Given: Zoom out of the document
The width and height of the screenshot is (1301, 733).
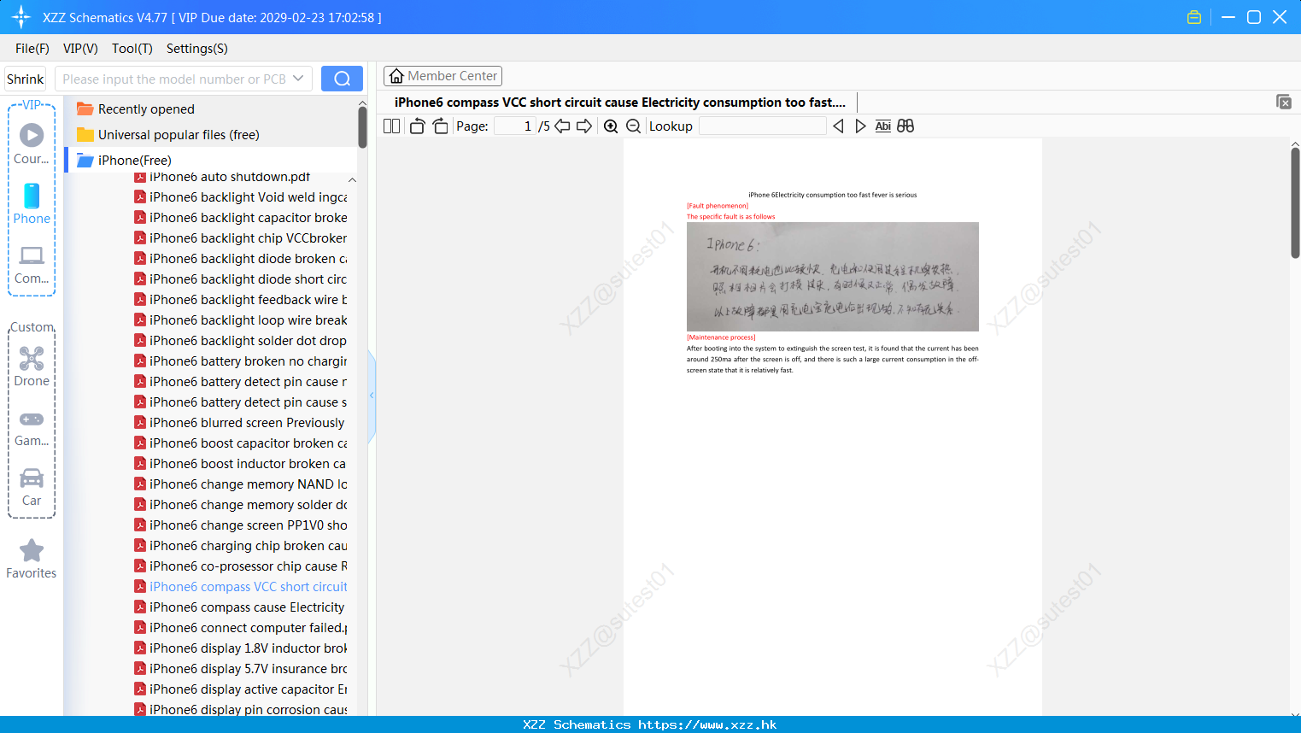Looking at the screenshot, I should coord(633,126).
